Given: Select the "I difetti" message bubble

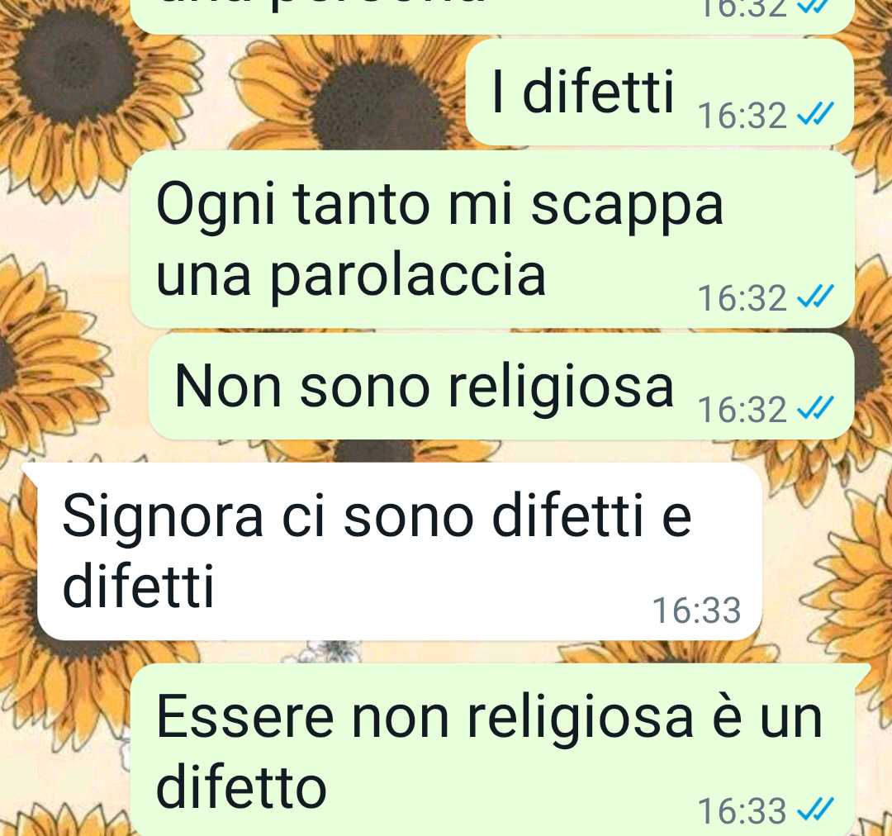Looking at the screenshot, I should (660, 93).
